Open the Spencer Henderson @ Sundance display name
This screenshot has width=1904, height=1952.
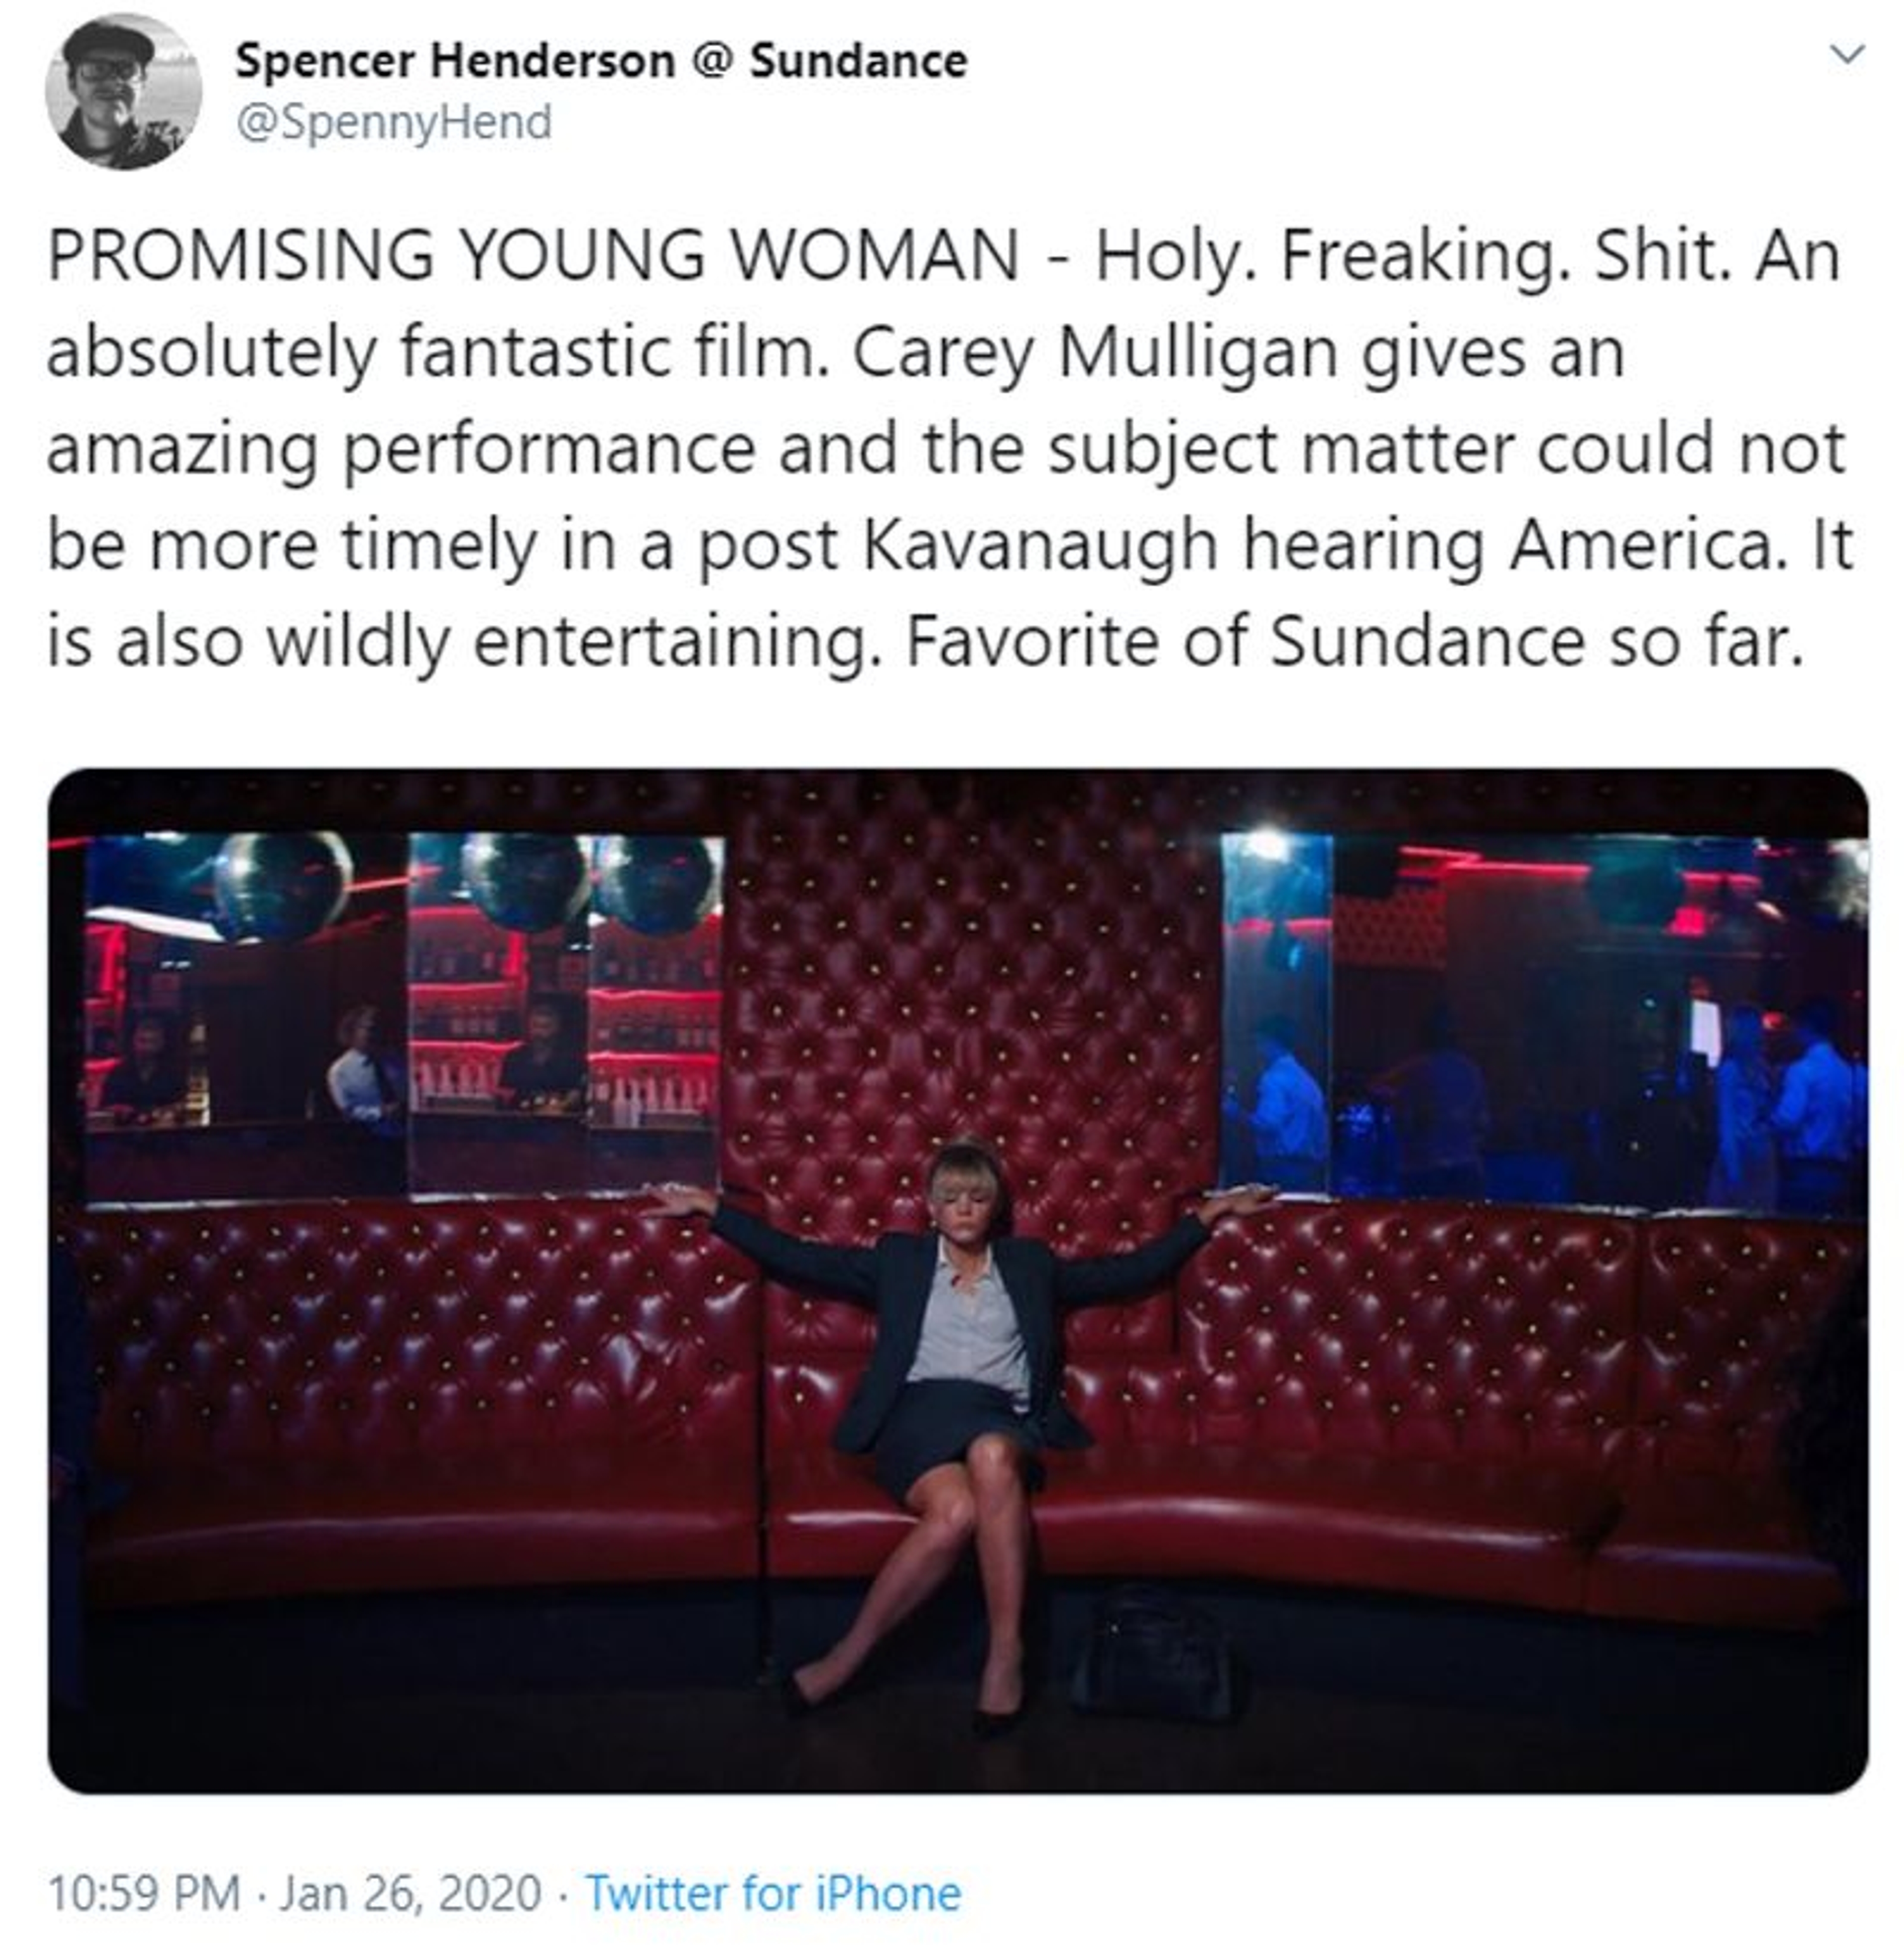coord(601,61)
